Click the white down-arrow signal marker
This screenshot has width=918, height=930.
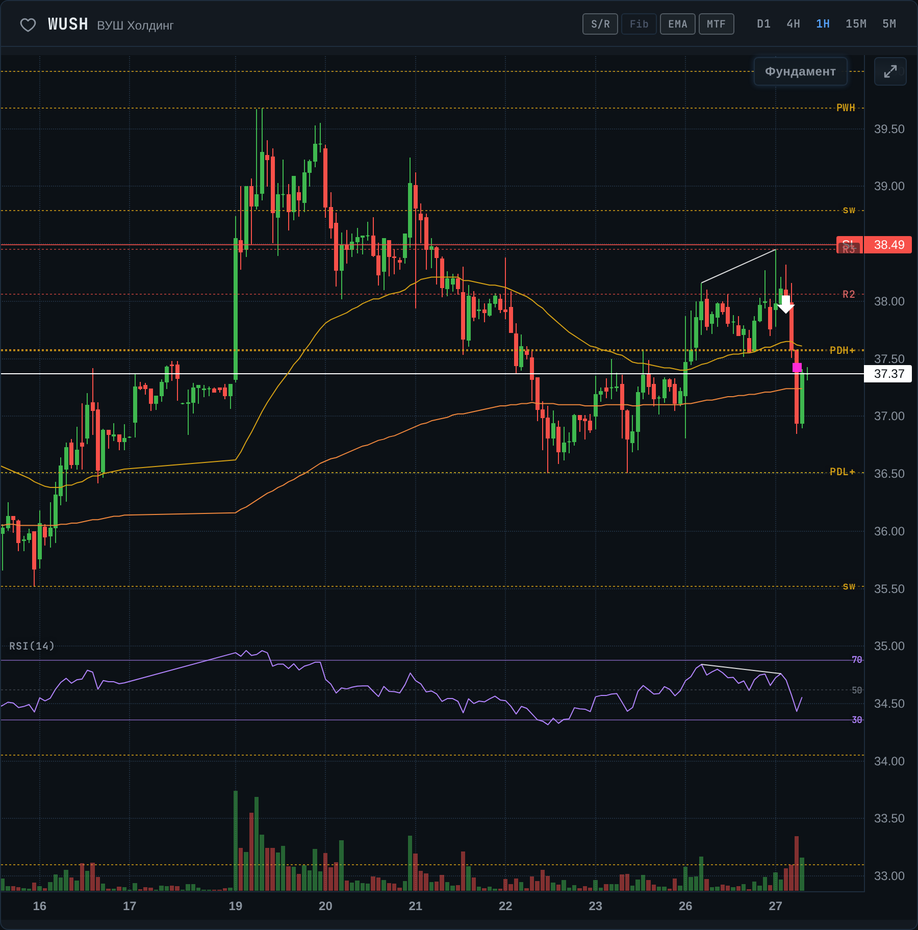(786, 304)
